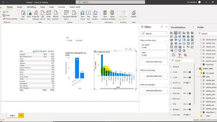This screenshot has width=217, height=122.
Task: Select the R script visual
Action: pyautogui.click(x=184, y=47)
